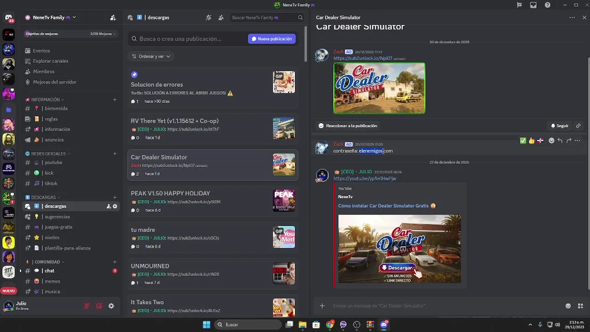Forward the contraseña message
The image size is (590, 332).
(569, 141)
